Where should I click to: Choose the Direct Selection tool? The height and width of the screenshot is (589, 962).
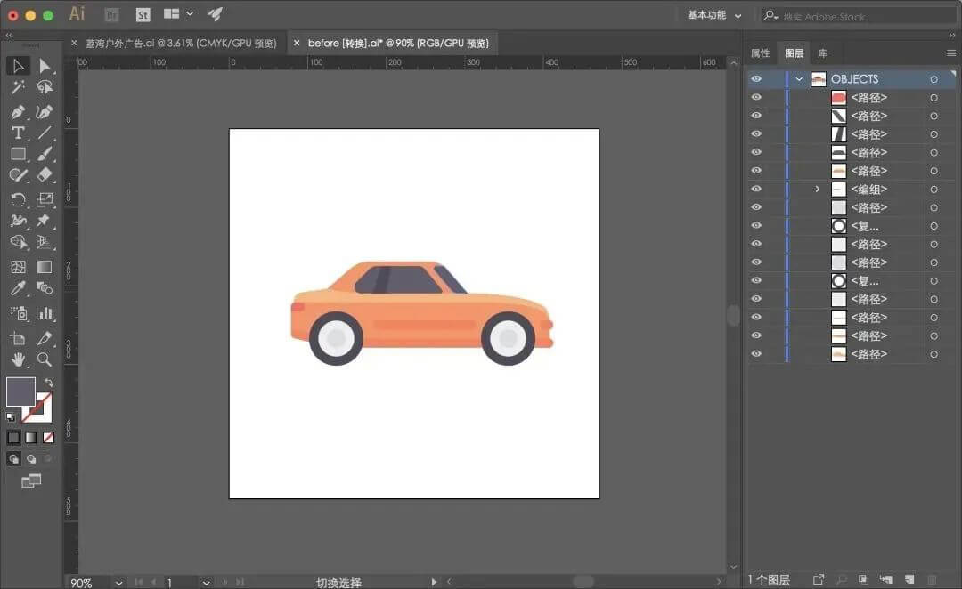pos(45,67)
